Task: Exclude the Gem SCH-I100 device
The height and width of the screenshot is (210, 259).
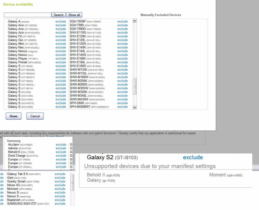Action: [60, 178]
